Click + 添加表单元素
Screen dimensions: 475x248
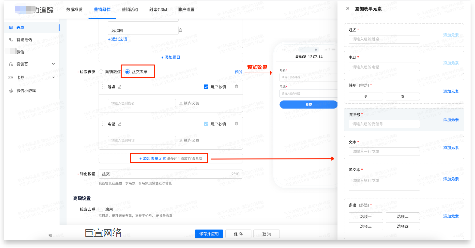pyautogui.click(x=152, y=158)
